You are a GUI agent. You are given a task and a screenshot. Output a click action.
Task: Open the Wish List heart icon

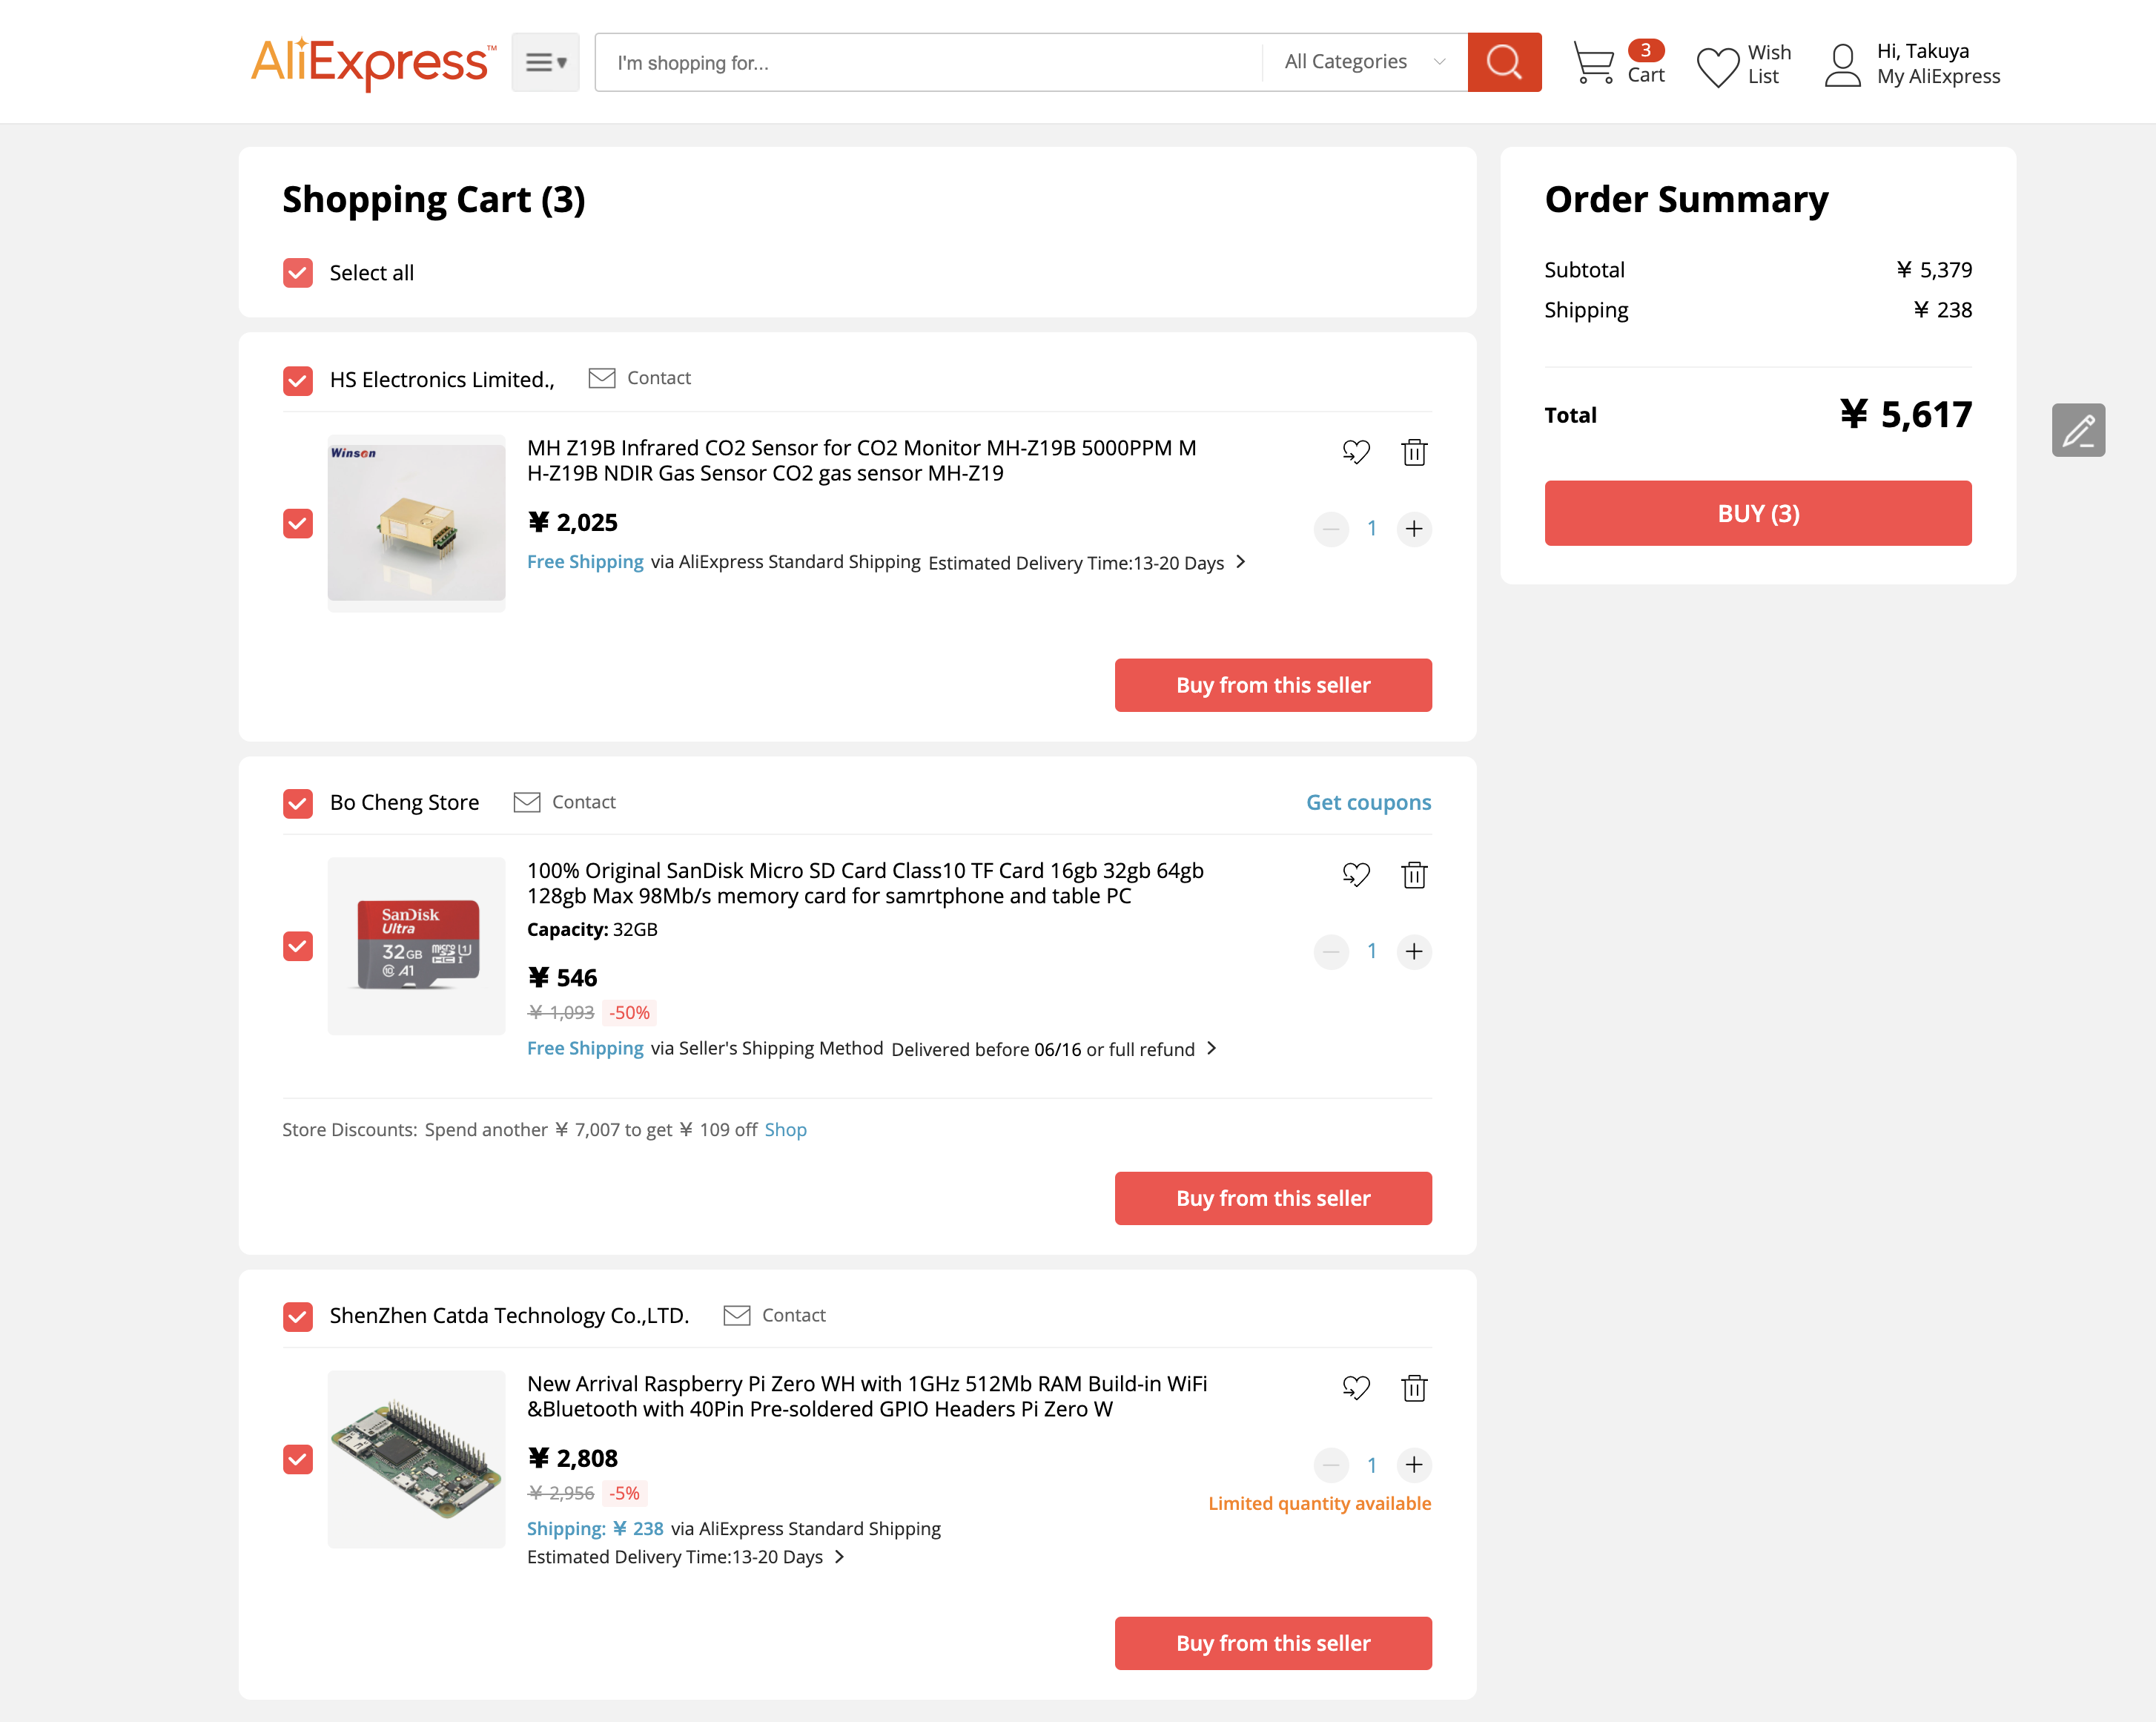1718,66
